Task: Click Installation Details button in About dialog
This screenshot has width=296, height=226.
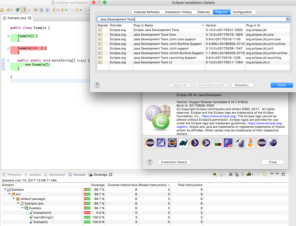Action: click(x=174, y=162)
